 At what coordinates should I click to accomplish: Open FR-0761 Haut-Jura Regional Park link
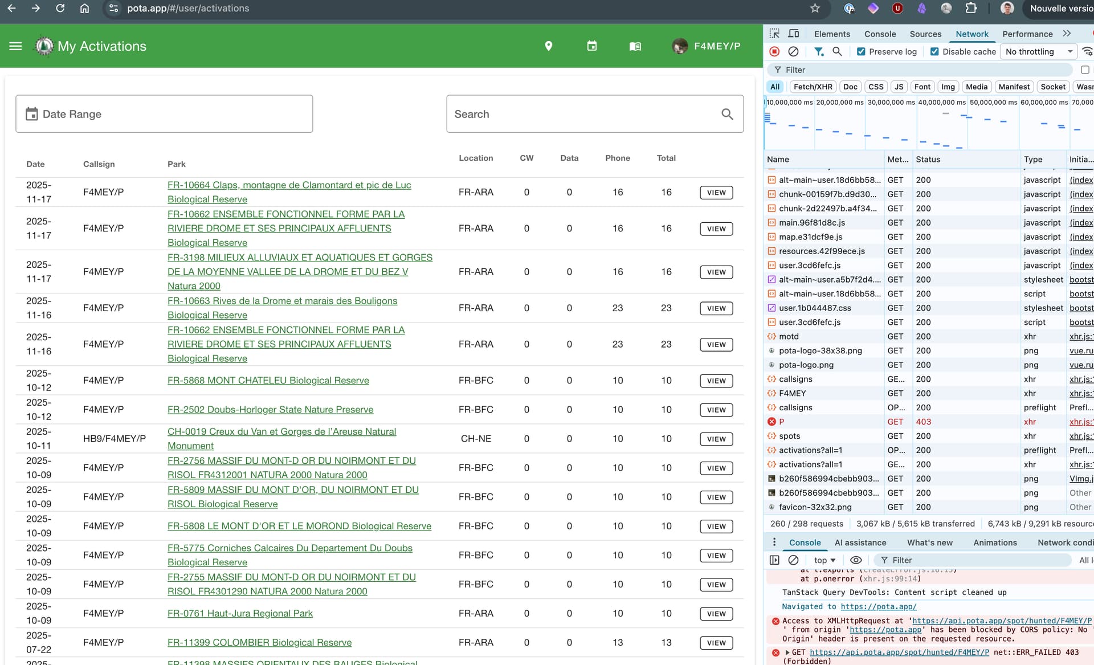(x=240, y=613)
